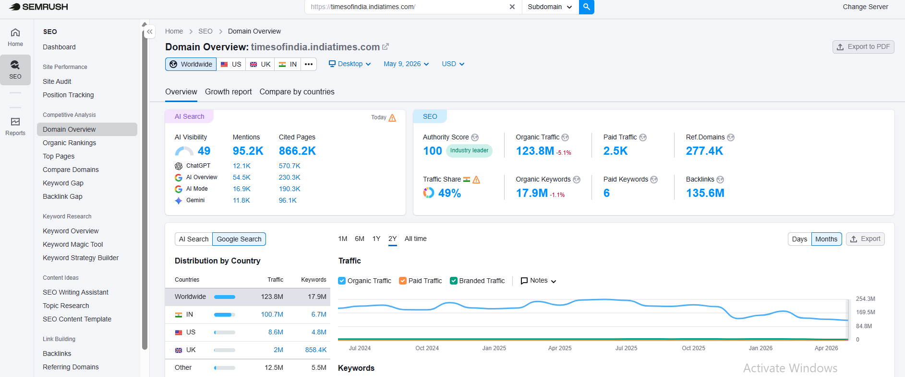Viewport: 905px width, 377px height.
Task: Click Worldwide traffic distribution bar
Action: click(225, 297)
